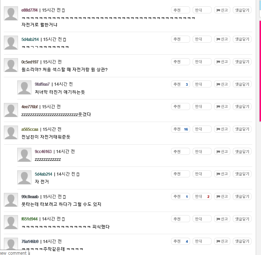This screenshot has width=261, height=255.
Task: Report comment by e88d77f4 with 신고 flag
Action: 222,10
